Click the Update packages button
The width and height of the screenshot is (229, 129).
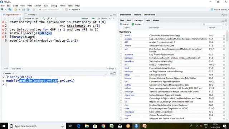(x=137, y=24)
